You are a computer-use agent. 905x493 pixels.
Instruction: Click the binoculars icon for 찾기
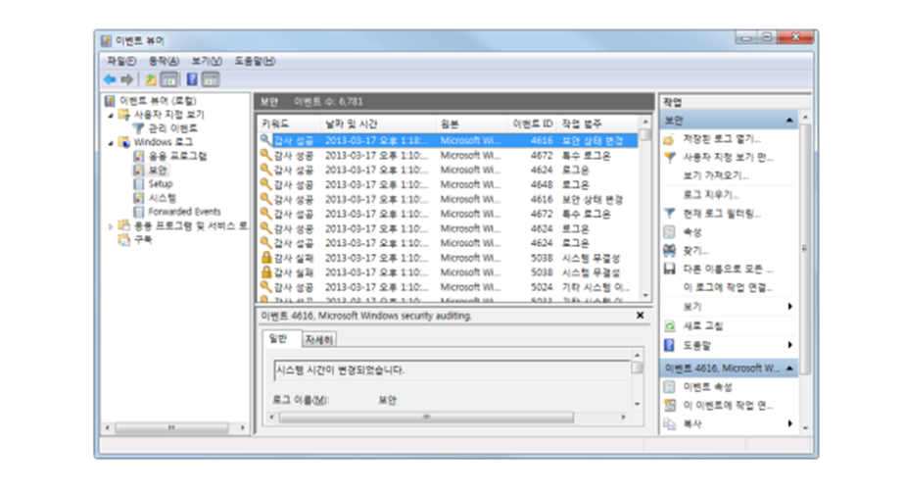point(670,251)
